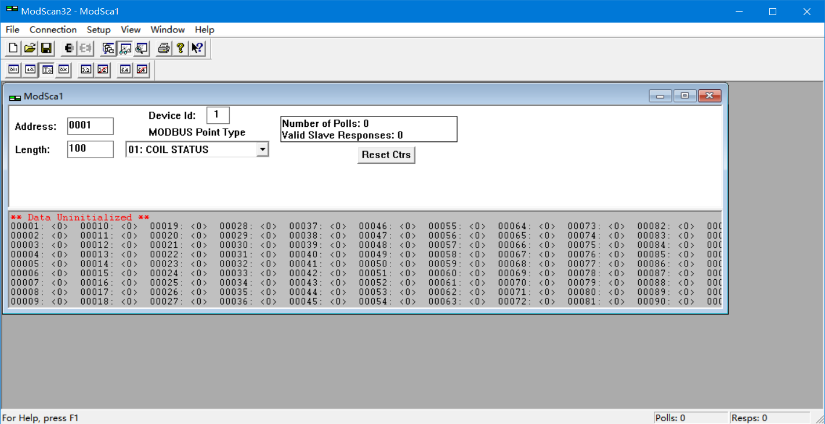Click the Connect plug icon
The height and width of the screenshot is (424, 825).
(x=69, y=49)
